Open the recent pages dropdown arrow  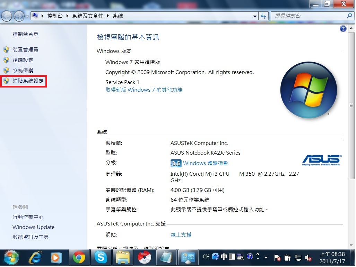(x=27, y=16)
